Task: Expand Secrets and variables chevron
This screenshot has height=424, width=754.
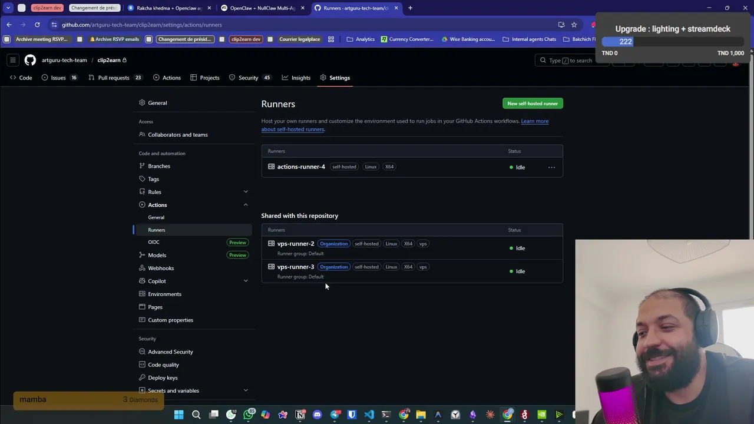Action: pyautogui.click(x=246, y=390)
